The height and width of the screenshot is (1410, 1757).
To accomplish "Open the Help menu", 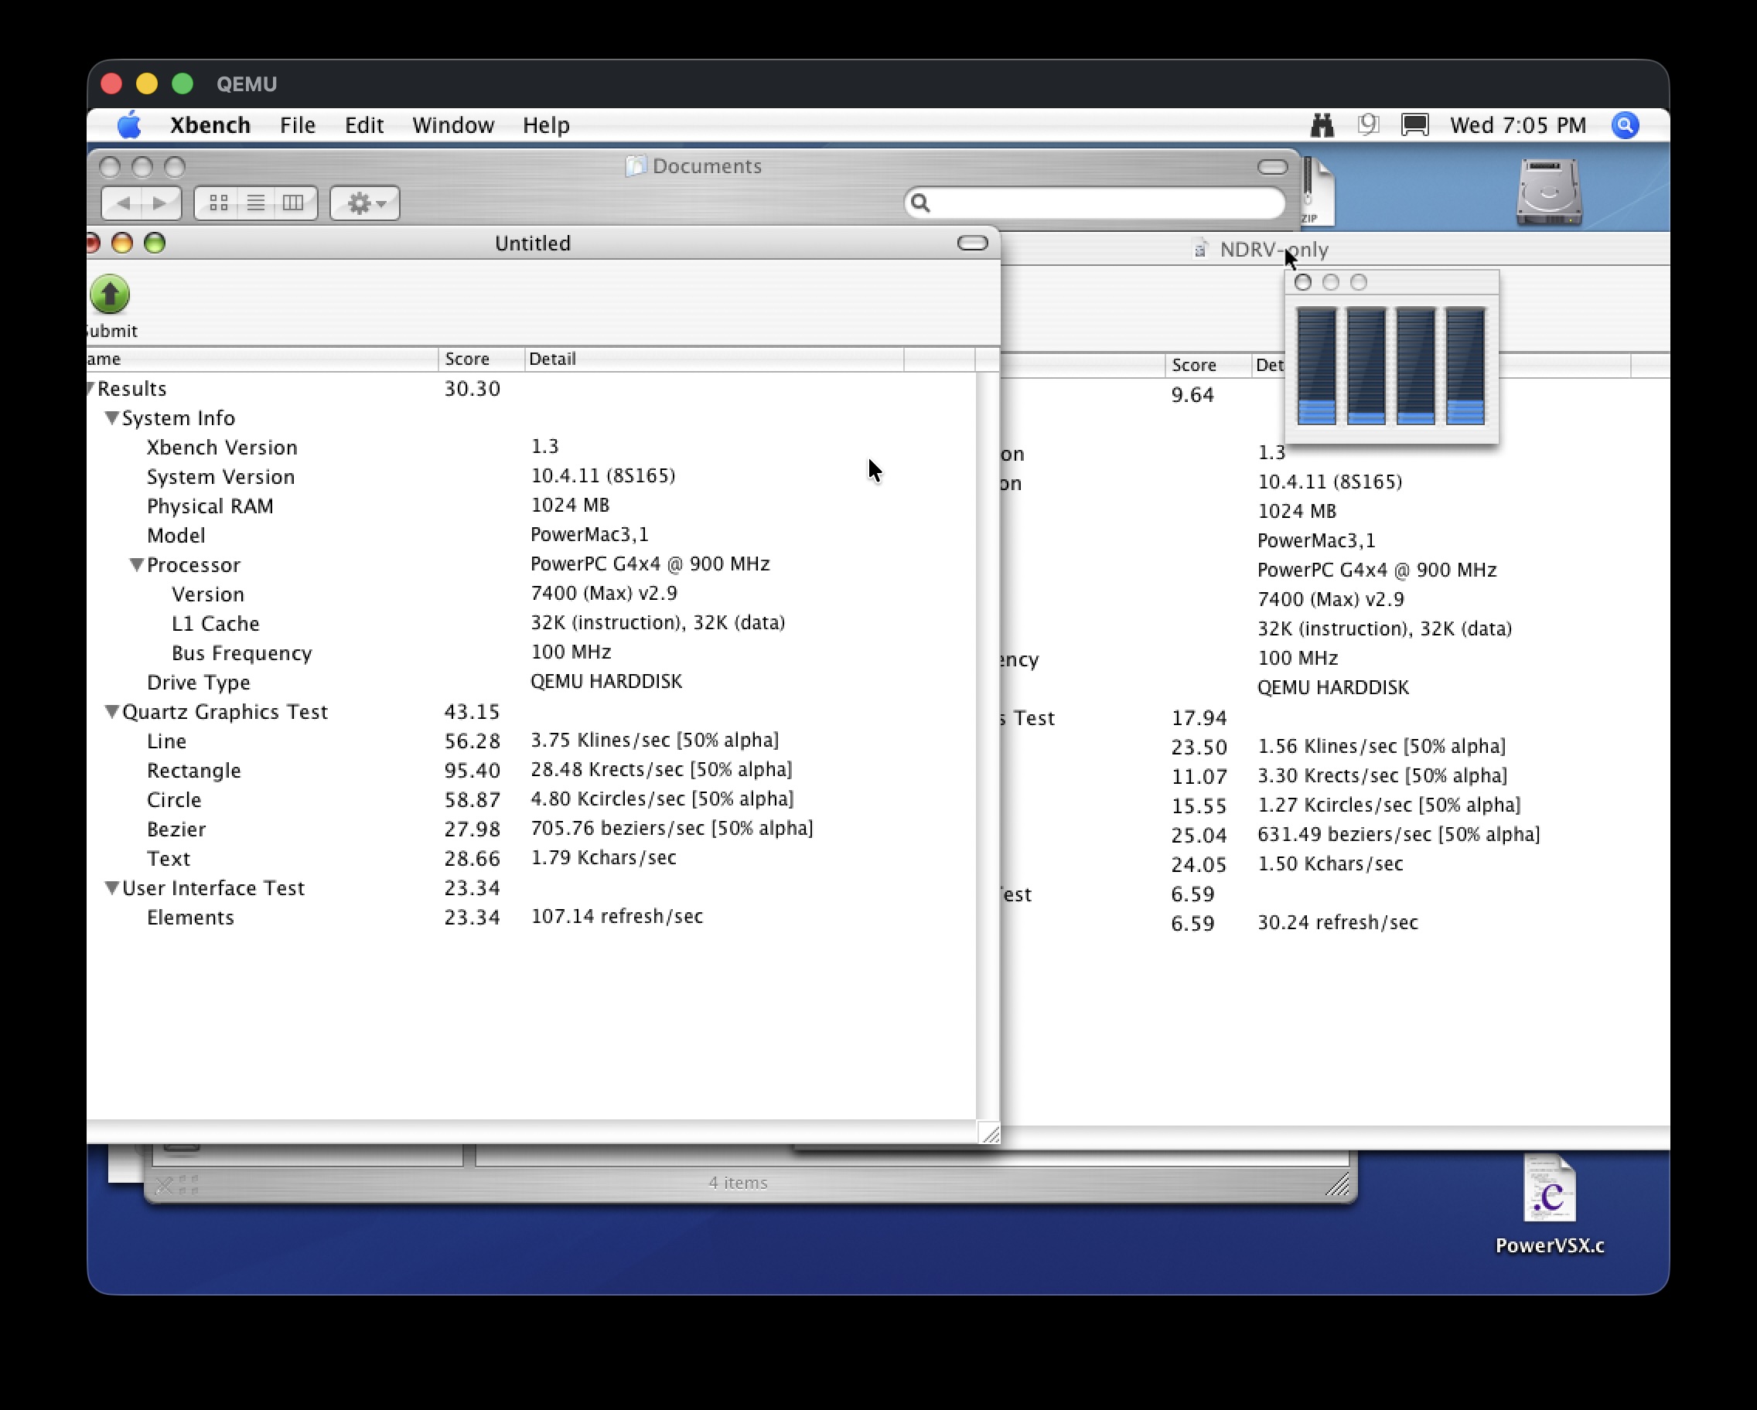I will pyautogui.click(x=546, y=125).
